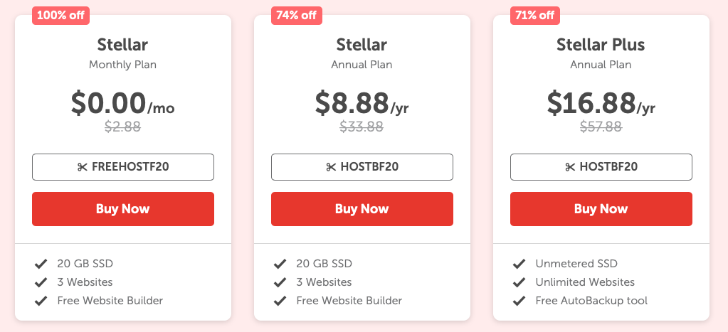Click checkmark next to Unmetered SSD

[x=519, y=264]
